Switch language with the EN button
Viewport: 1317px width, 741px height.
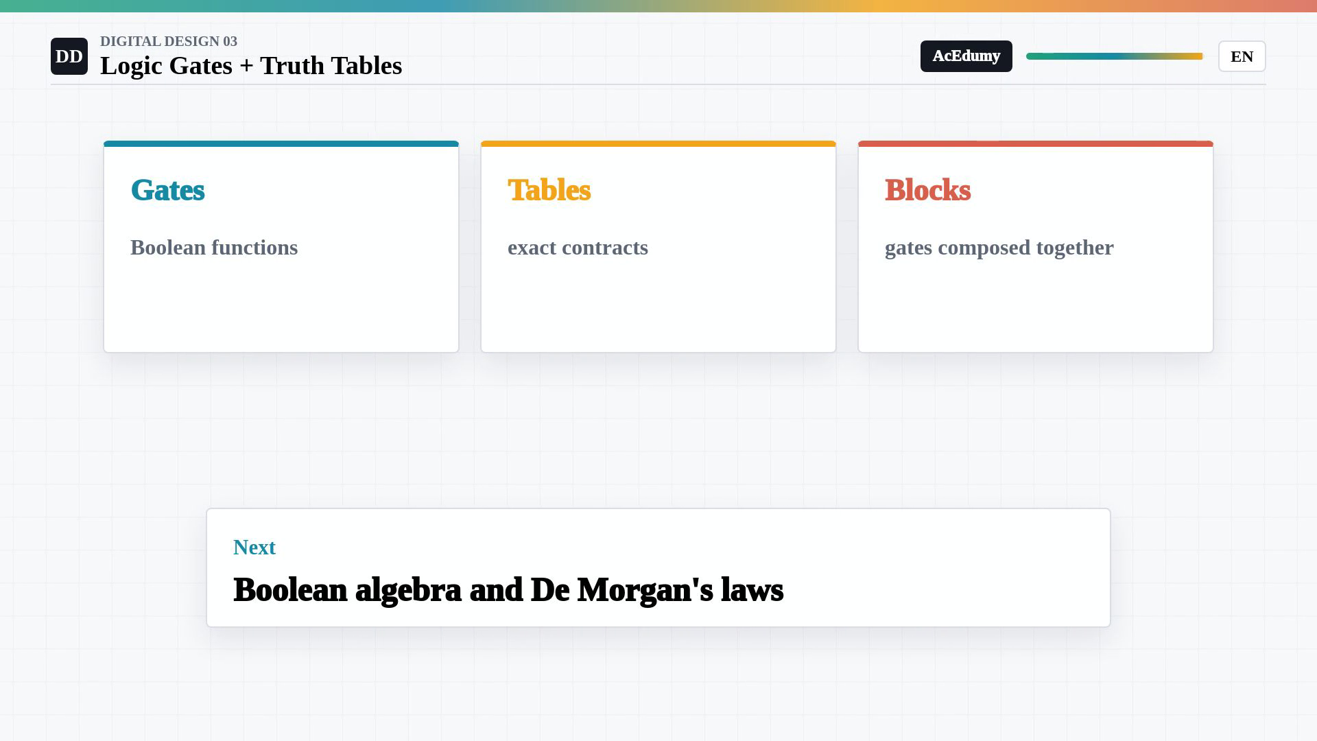1242,56
